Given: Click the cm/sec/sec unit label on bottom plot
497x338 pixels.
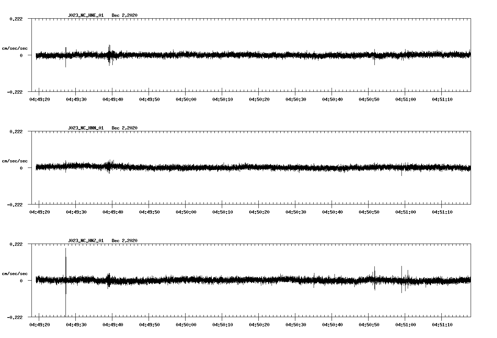Looking at the screenshot, I should click(15, 273).
